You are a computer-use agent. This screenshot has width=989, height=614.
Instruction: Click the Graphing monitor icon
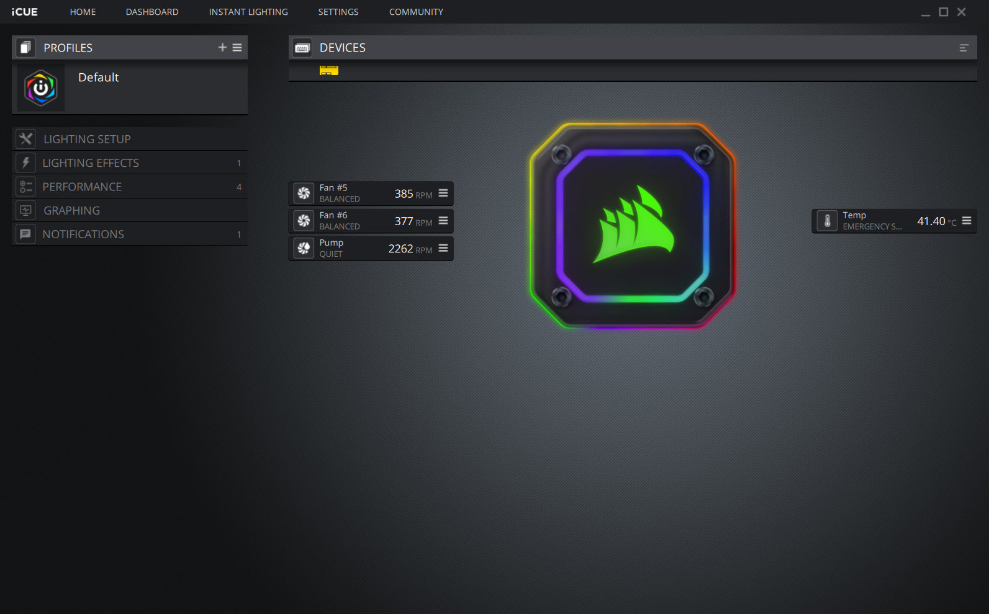point(25,210)
